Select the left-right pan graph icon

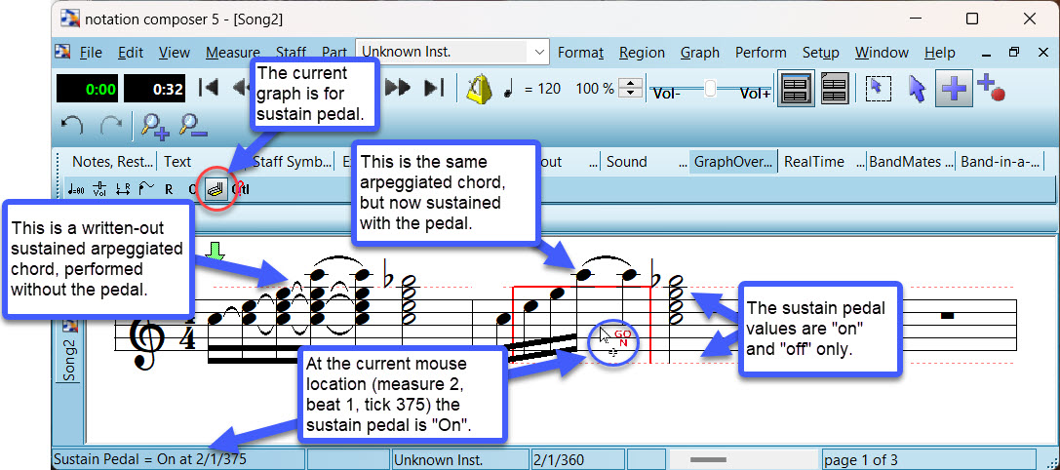(x=123, y=189)
